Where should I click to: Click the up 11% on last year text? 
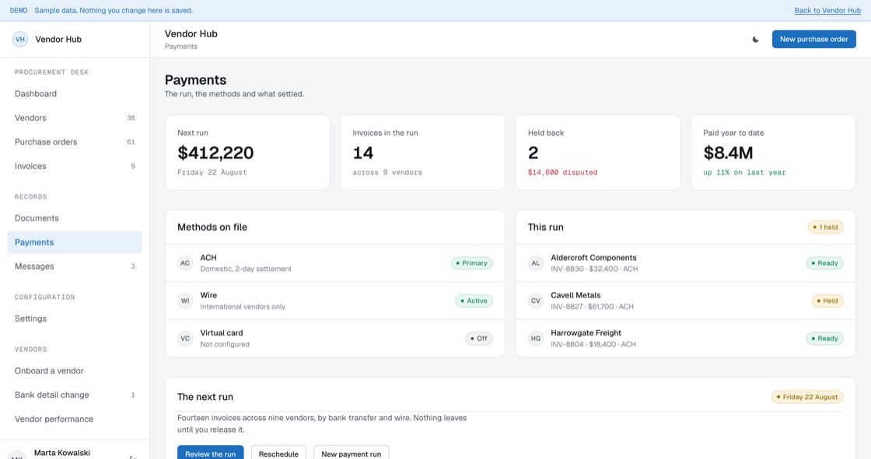744,172
